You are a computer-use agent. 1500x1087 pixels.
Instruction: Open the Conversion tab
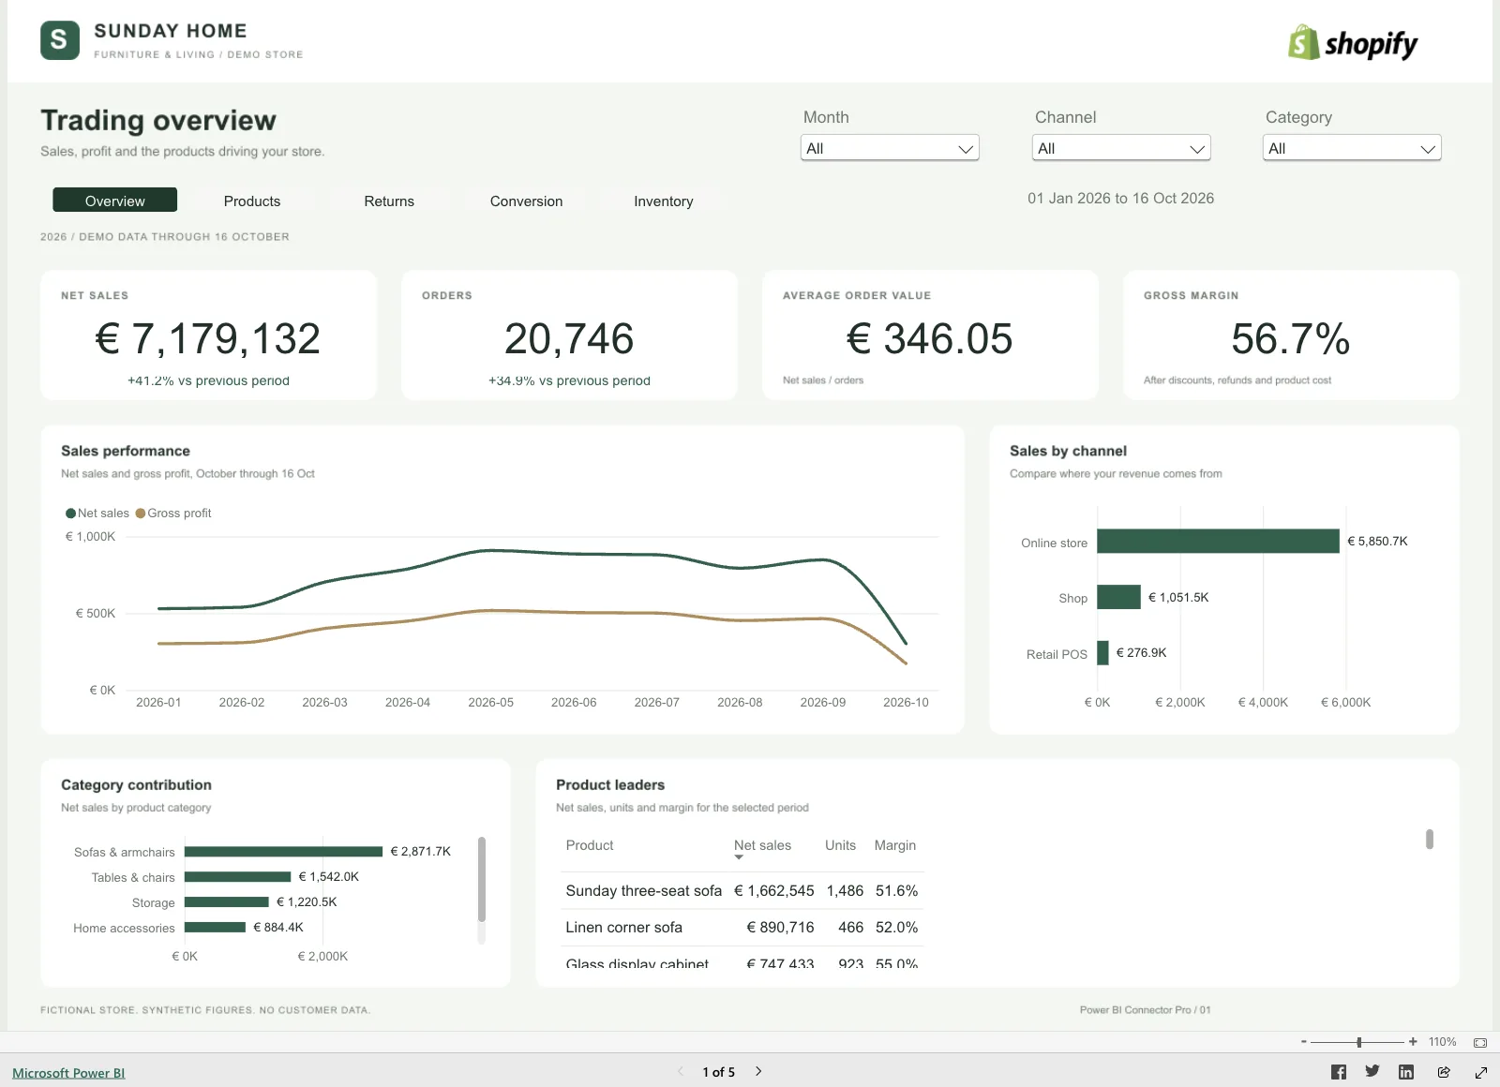coord(526,201)
